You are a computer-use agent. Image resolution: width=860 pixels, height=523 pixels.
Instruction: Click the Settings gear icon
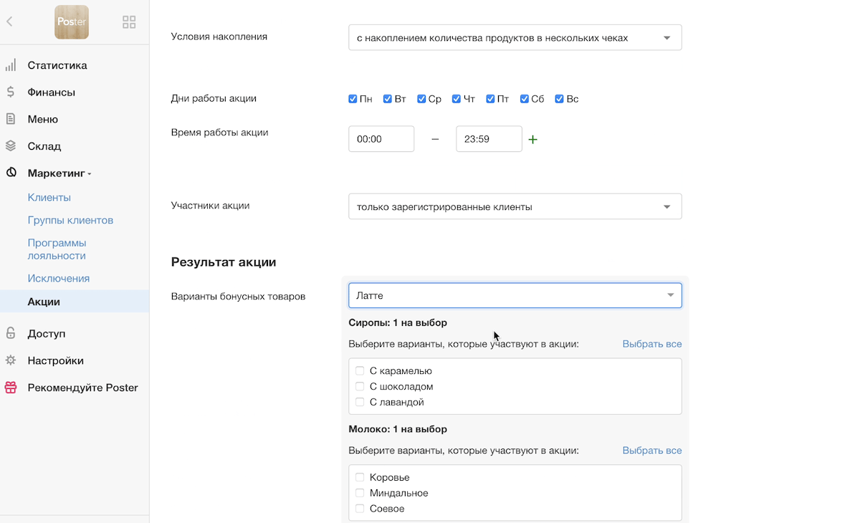(x=11, y=360)
